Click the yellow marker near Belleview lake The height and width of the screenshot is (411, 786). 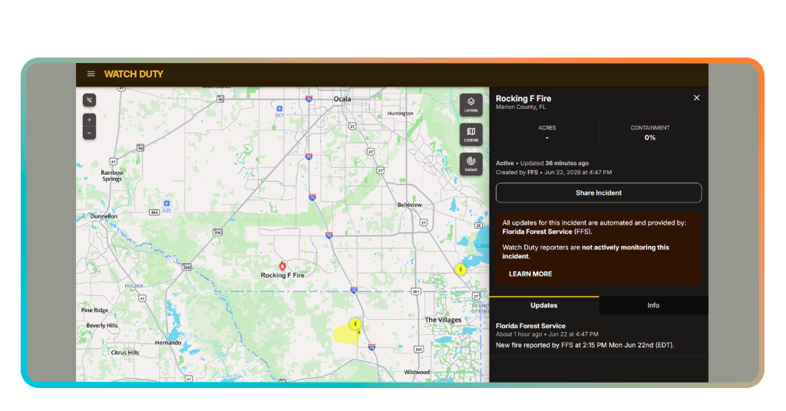tap(461, 270)
